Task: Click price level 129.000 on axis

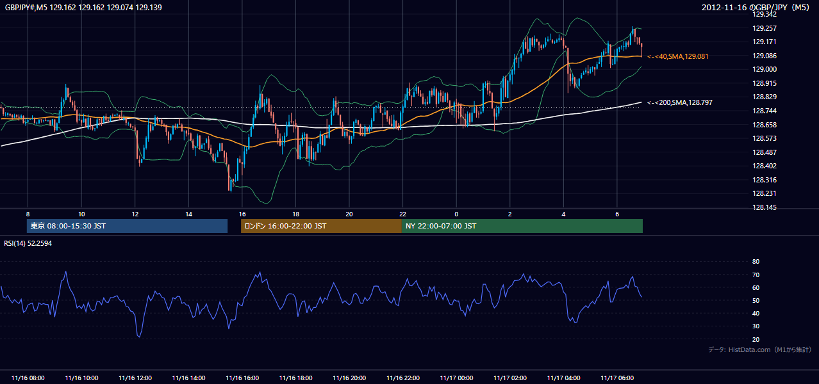Action: [x=765, y=69]
